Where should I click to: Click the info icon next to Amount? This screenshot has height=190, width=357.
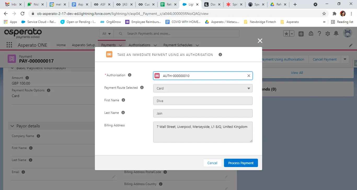27,78
